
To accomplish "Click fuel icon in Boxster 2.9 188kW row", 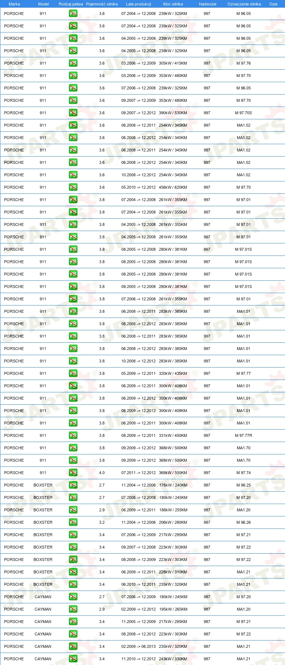I will (x=73, y=510).
